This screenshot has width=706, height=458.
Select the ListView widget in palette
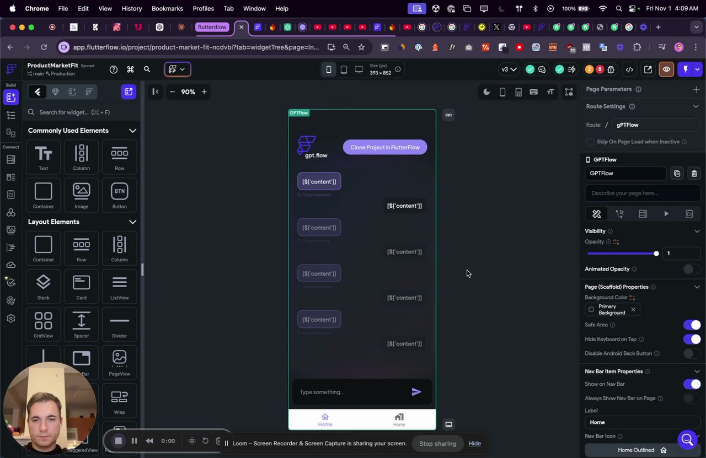click(x=119, y=286)
